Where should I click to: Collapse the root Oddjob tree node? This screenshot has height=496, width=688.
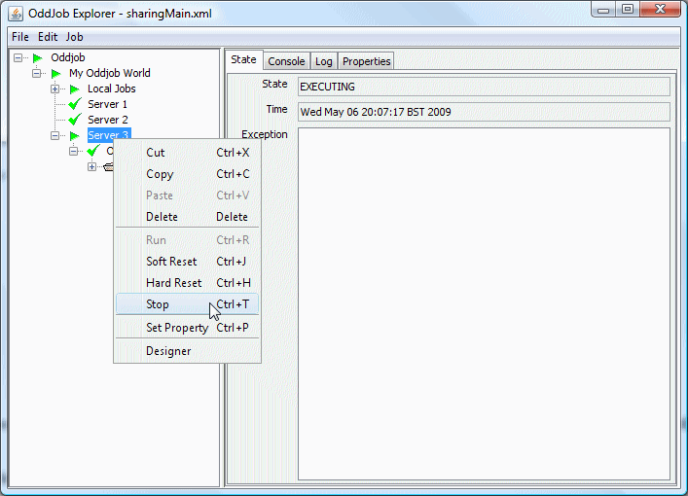pos(19,58)
